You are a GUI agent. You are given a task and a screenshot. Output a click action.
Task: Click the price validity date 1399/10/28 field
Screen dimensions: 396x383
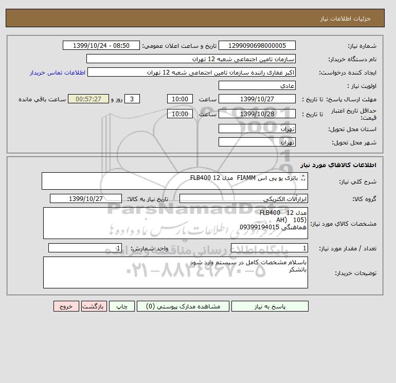257,114
